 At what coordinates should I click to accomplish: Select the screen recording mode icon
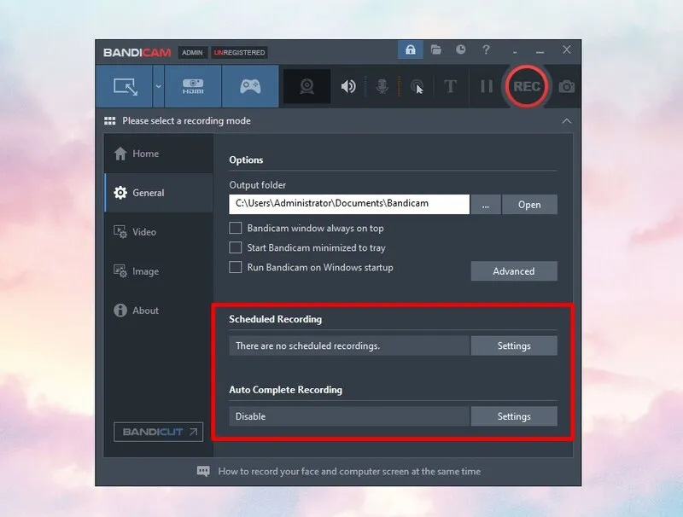point(126,86)
